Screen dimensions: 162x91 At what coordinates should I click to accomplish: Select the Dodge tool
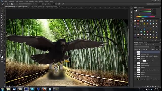(x=2, y=39)
